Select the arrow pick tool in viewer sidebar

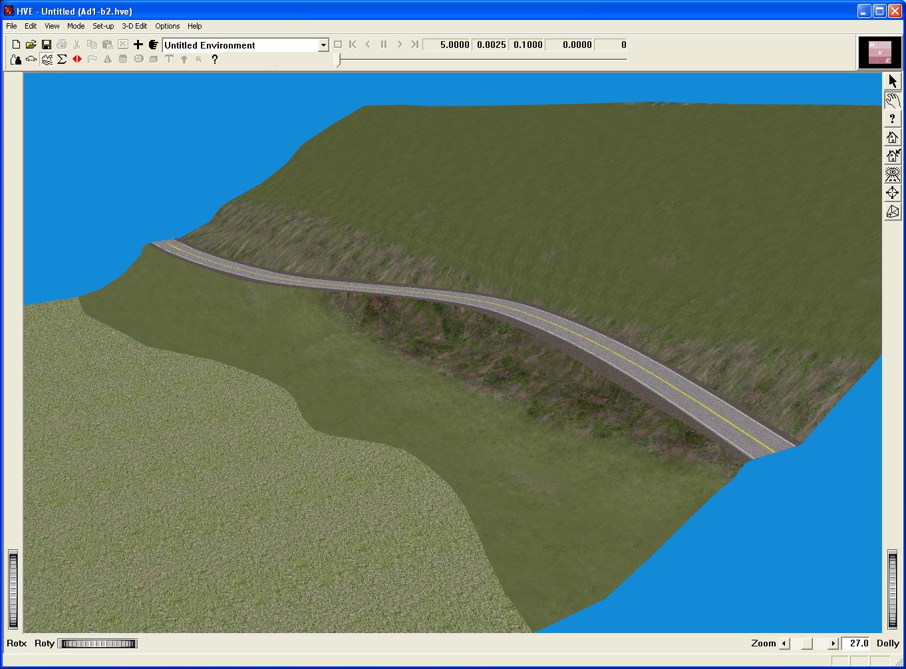[x=893, y=81]
